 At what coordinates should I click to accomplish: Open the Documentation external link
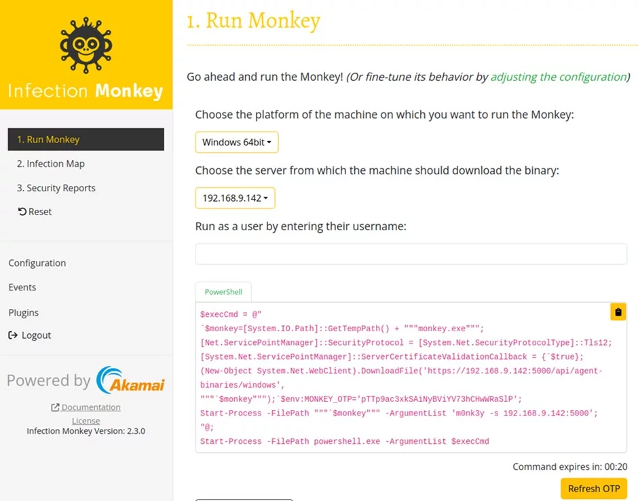[x=86, y=407]
